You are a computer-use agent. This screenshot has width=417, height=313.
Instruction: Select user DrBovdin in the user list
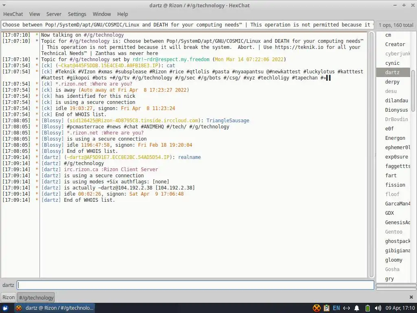(393, 119)
